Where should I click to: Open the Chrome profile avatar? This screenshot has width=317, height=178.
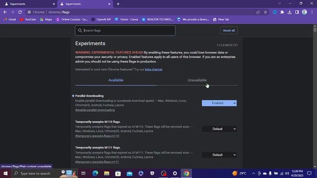tap(305, 12)
